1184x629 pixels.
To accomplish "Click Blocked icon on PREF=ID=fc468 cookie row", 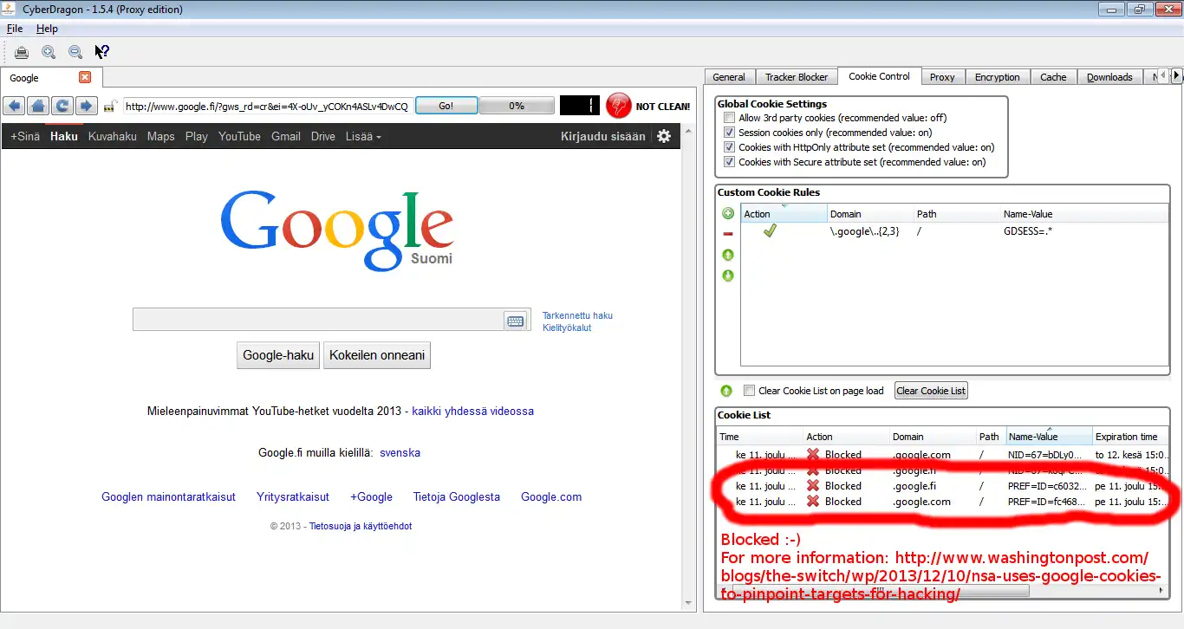I will 813,502.
